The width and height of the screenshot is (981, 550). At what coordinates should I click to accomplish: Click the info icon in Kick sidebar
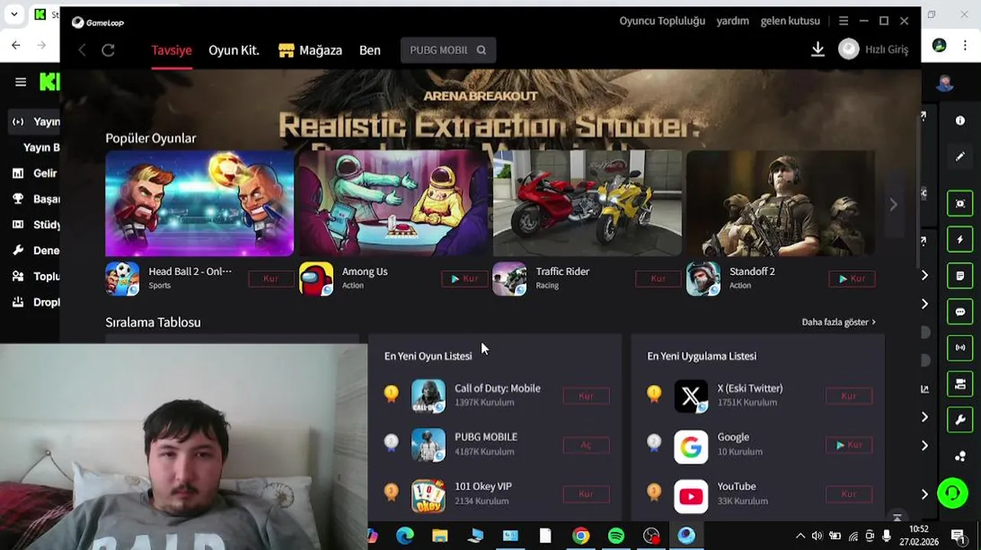960,121
